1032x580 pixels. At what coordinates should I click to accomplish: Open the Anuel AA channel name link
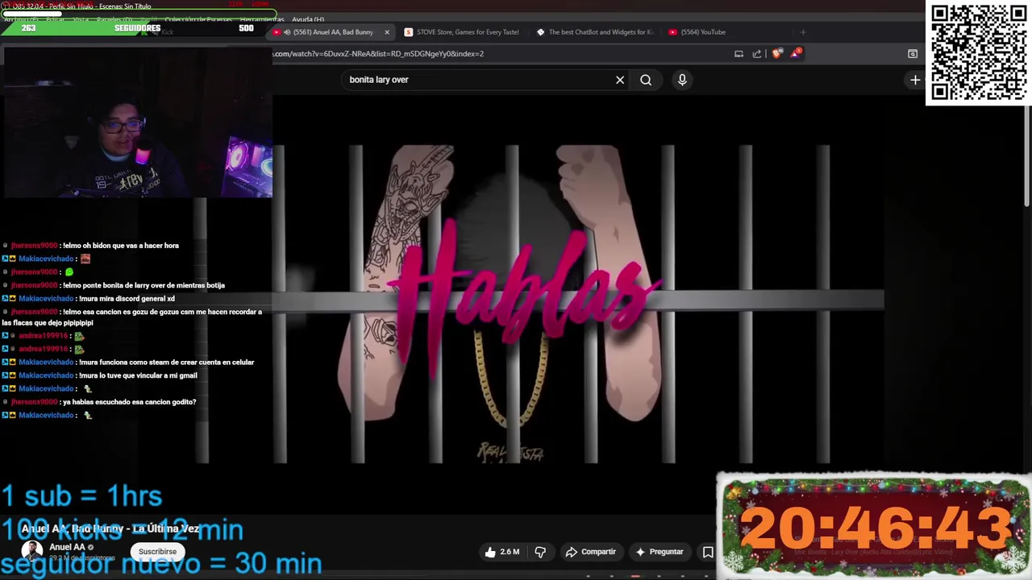coord(67,547)
